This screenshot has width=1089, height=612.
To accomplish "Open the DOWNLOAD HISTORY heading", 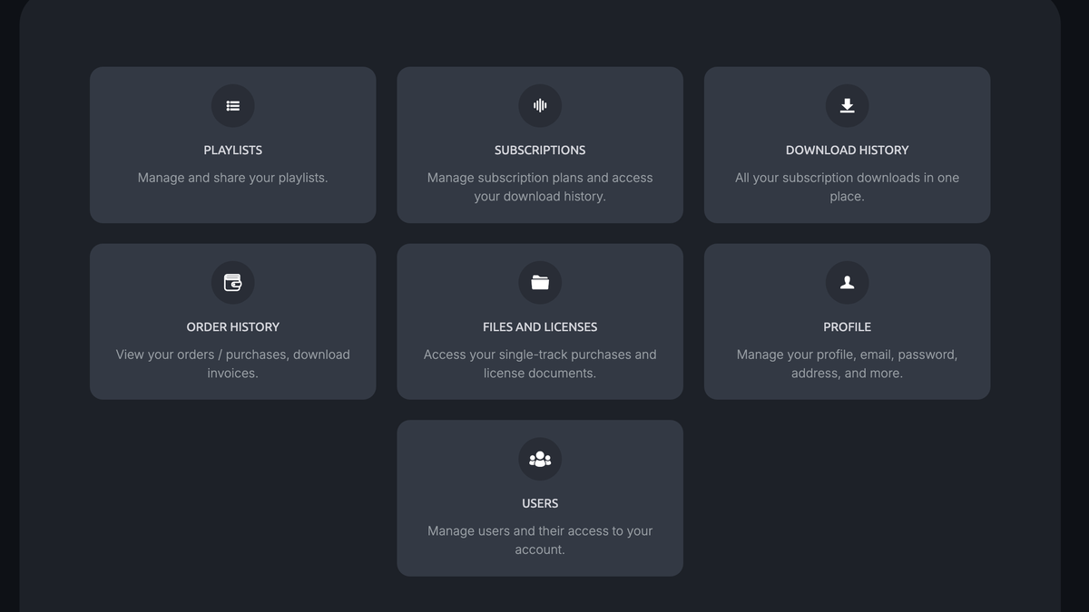I will pyautogui.click(x=847, y=151).
